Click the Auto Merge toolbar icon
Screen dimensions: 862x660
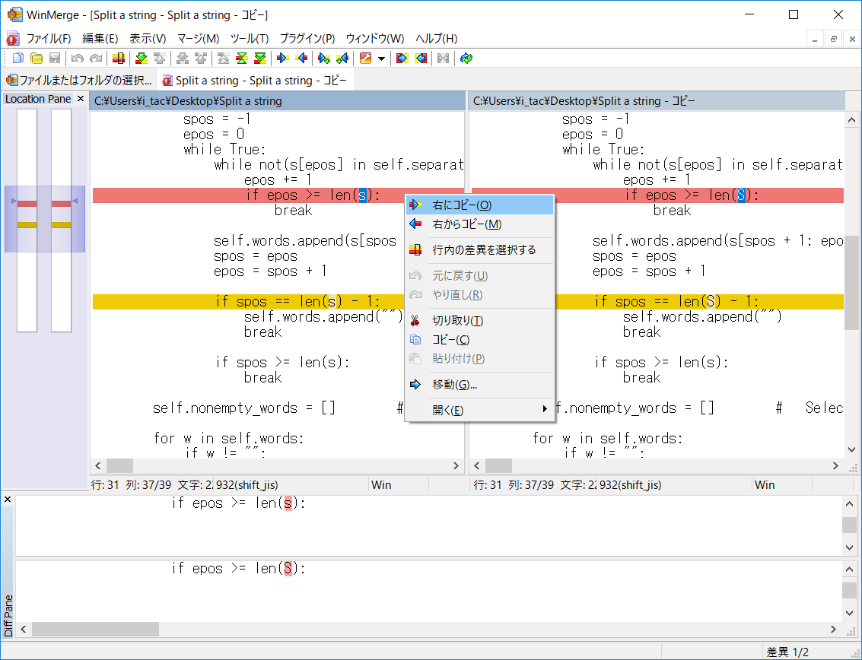tap(443, 58)
